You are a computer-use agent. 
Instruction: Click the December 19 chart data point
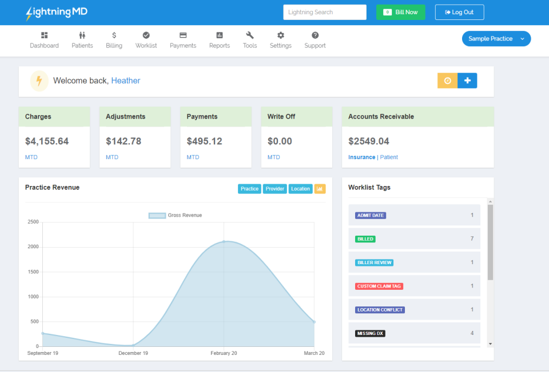coord(133,345)
